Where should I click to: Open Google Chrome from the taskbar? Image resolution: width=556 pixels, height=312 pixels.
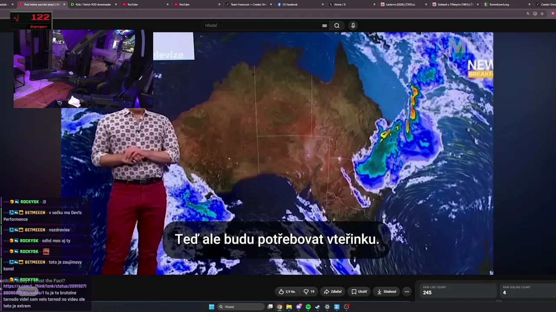279,307
